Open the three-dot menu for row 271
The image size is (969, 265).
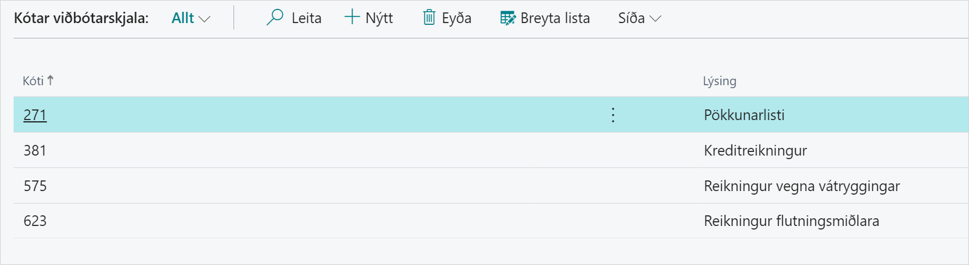(613, 115)
